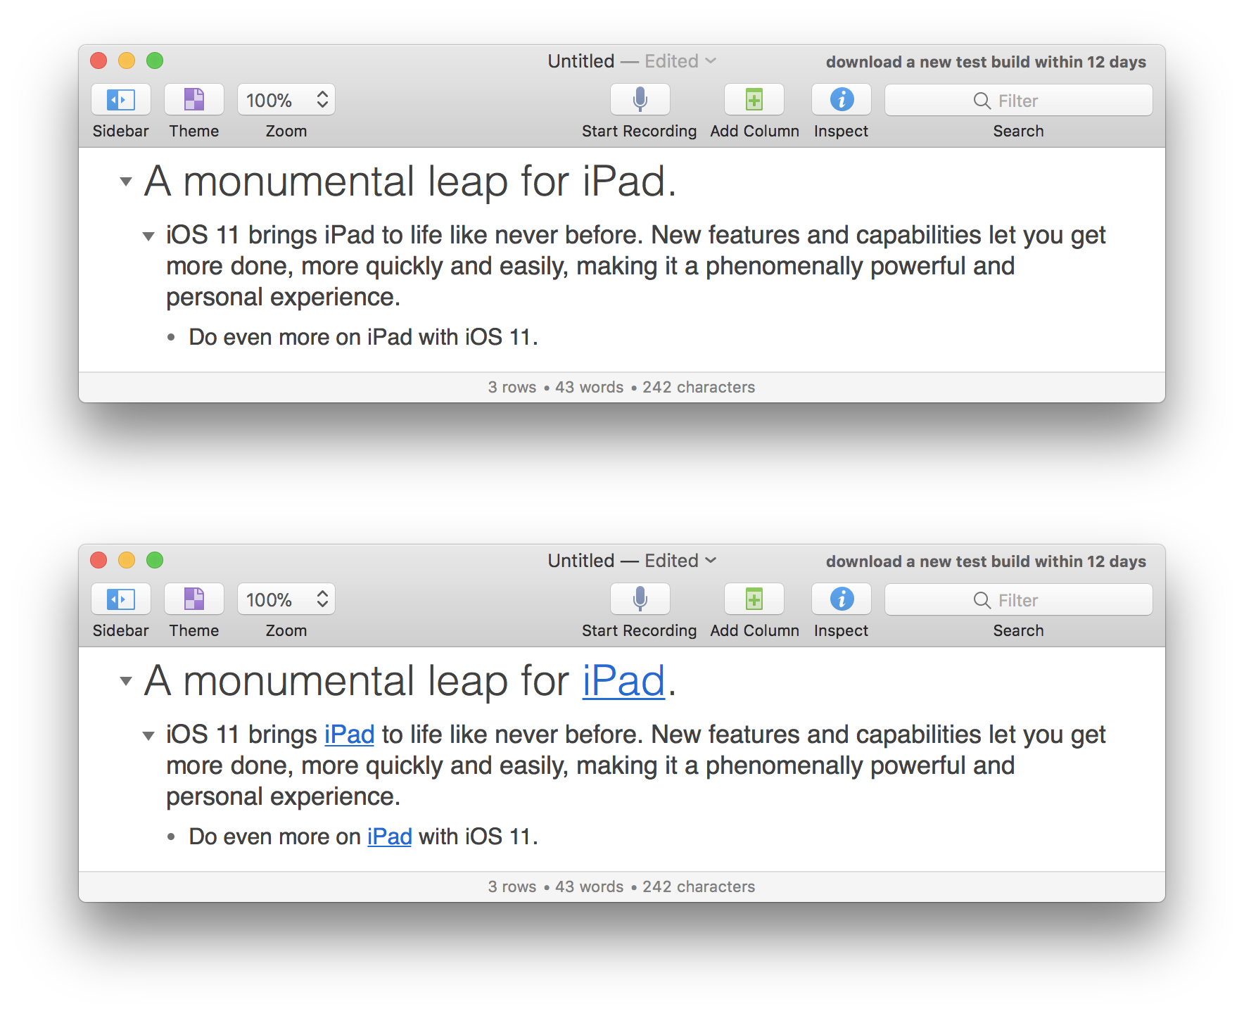Open Zoom 100% dropdown in top window
The image size is (1244, 1030).
click(x=286, y=100)
